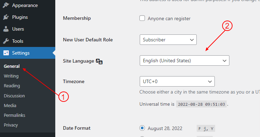Click the translation icon beside Site Language

(x=99, y=61)
